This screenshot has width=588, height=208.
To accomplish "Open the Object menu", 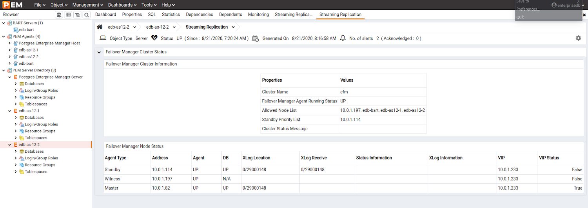I will [x=59, y=5].
